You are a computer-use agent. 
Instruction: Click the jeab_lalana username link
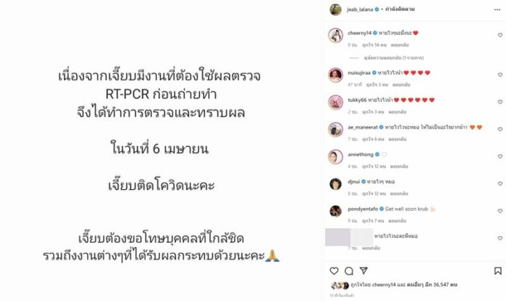(360, 9)
